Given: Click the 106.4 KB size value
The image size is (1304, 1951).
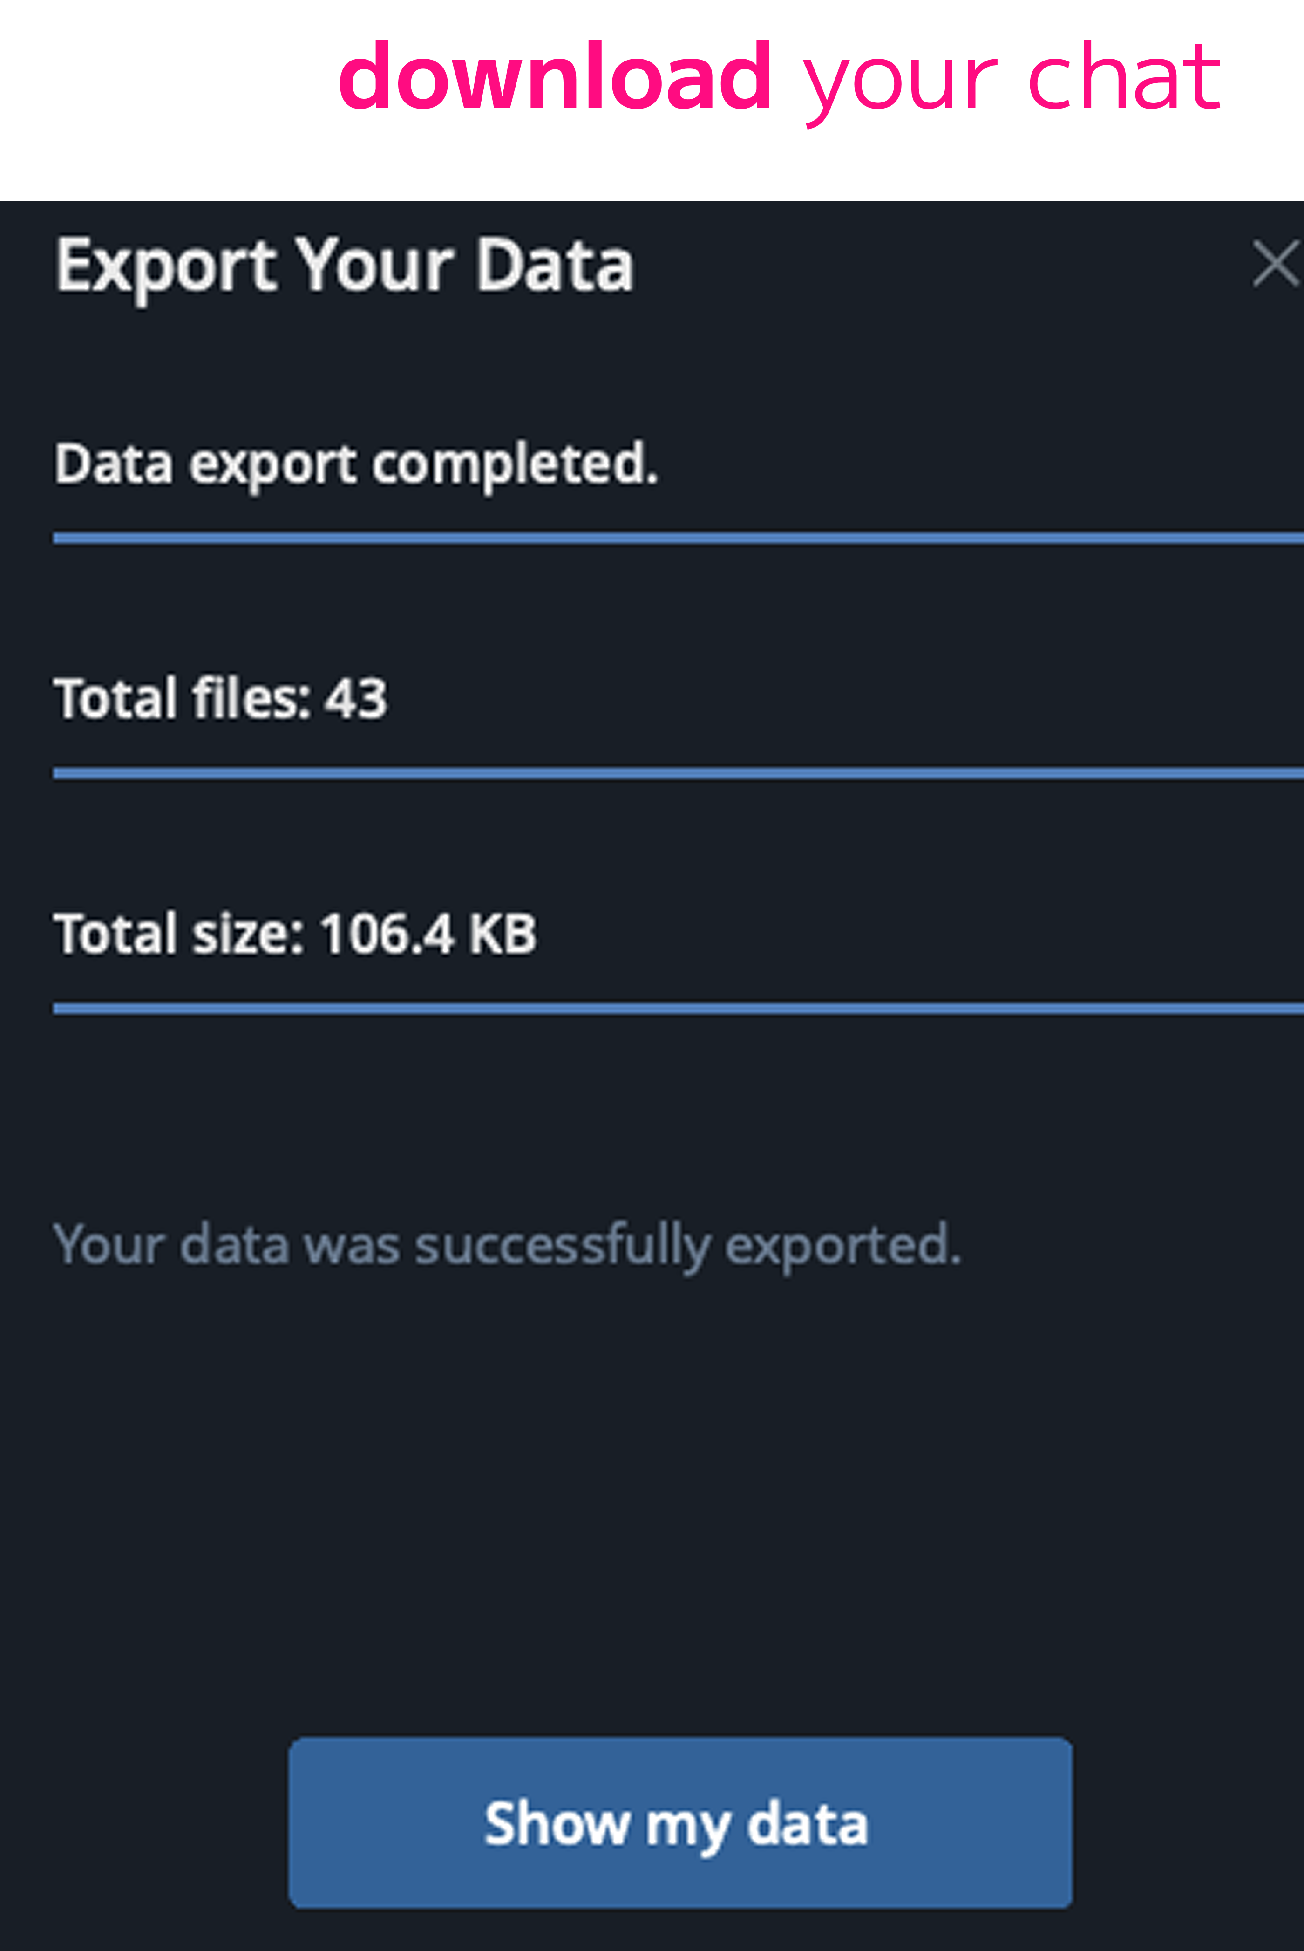Looking at the screenshot, I should [428, 933].
